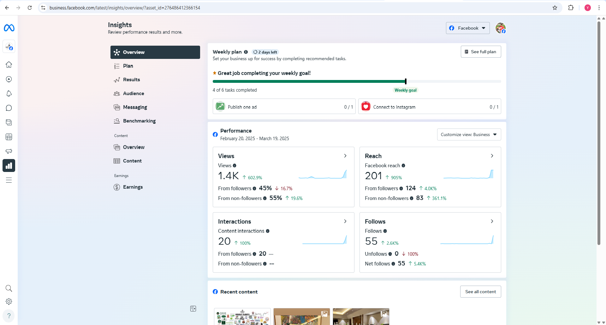
Task: Click the magnifying glass search icon
Action: pos(9,288)
